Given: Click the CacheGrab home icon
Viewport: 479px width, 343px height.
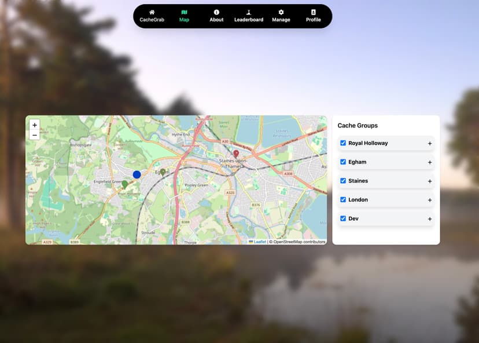Looking at the screenshot, I should [x=152, y=12].
